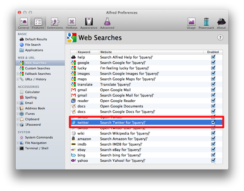Toggle the translate search checkbox
This screenshot has width=244, height=191.
[x=213, y=84]
